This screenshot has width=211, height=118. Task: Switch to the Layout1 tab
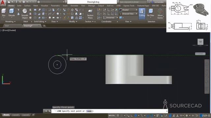point(15,115)
